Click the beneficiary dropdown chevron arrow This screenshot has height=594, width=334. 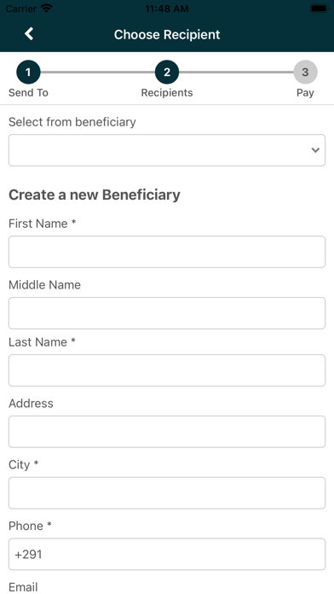tap(315, 150)
